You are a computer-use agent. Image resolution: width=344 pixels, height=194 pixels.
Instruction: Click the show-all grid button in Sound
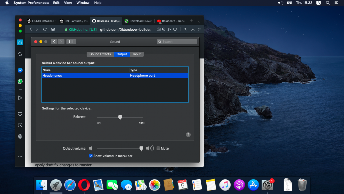(x=71, y=42)
